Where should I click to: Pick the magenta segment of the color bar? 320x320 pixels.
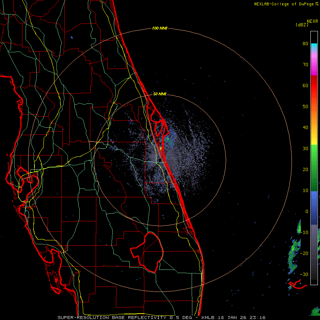click(x=314, y=65)
